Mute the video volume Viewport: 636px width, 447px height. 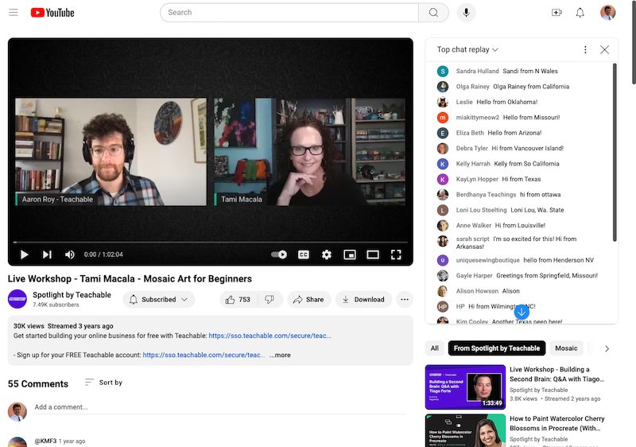pyautogui.click(x=70, y=255)
